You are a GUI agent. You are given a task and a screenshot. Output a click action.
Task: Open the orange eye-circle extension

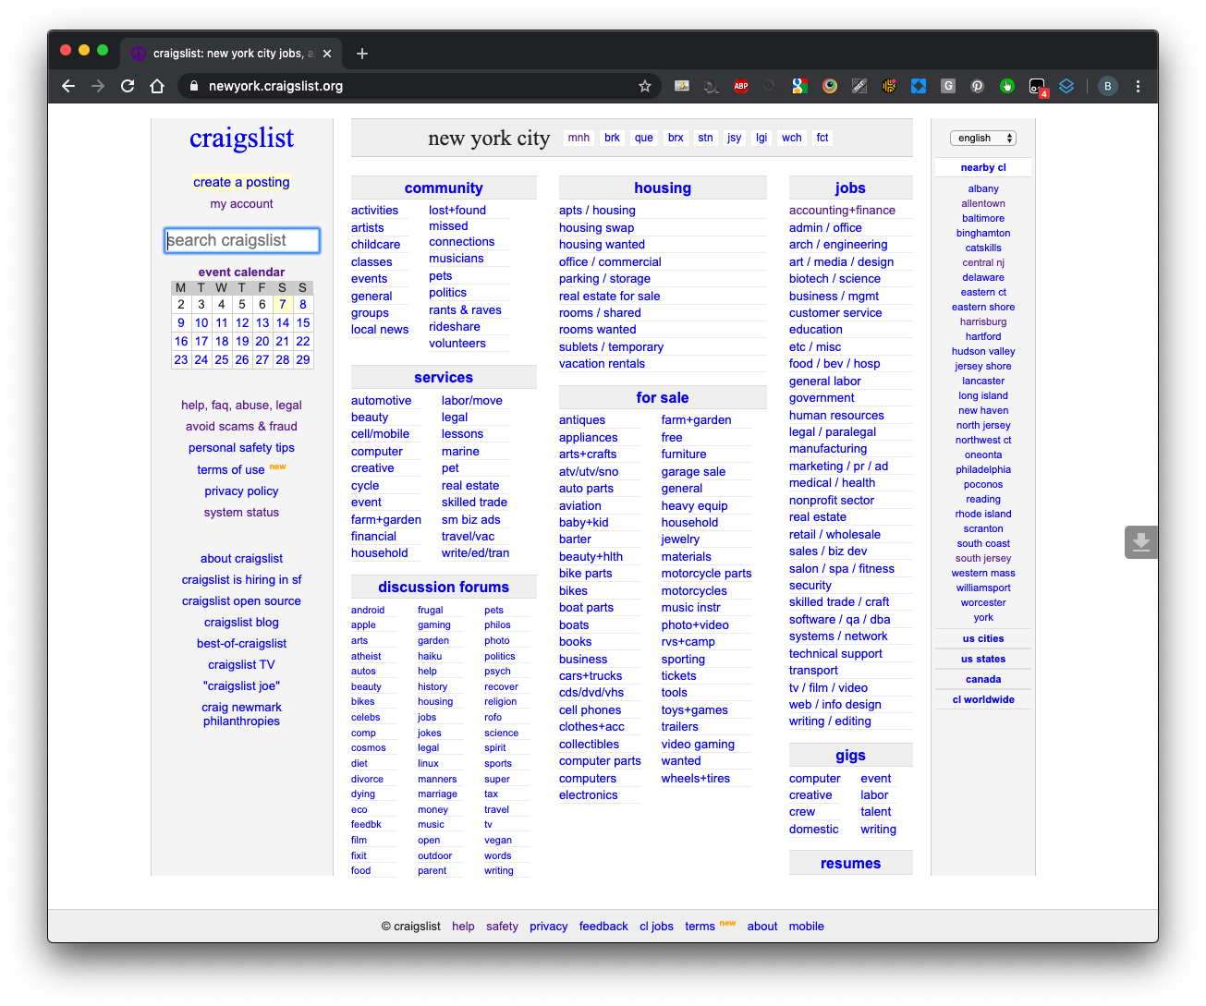830,86
